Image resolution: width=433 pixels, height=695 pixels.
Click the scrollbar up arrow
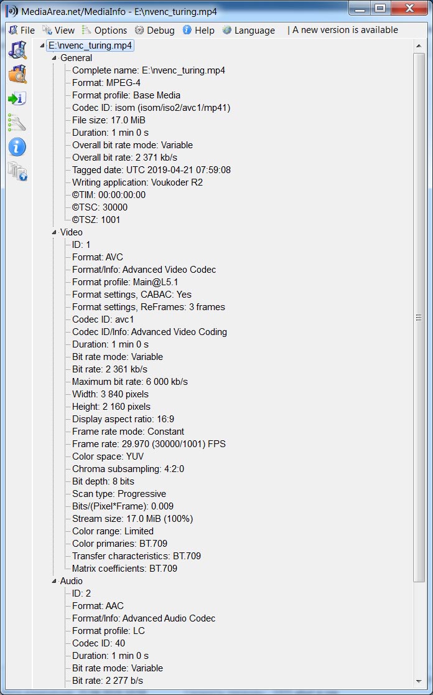pyautogui.click(x=419, y=46)
